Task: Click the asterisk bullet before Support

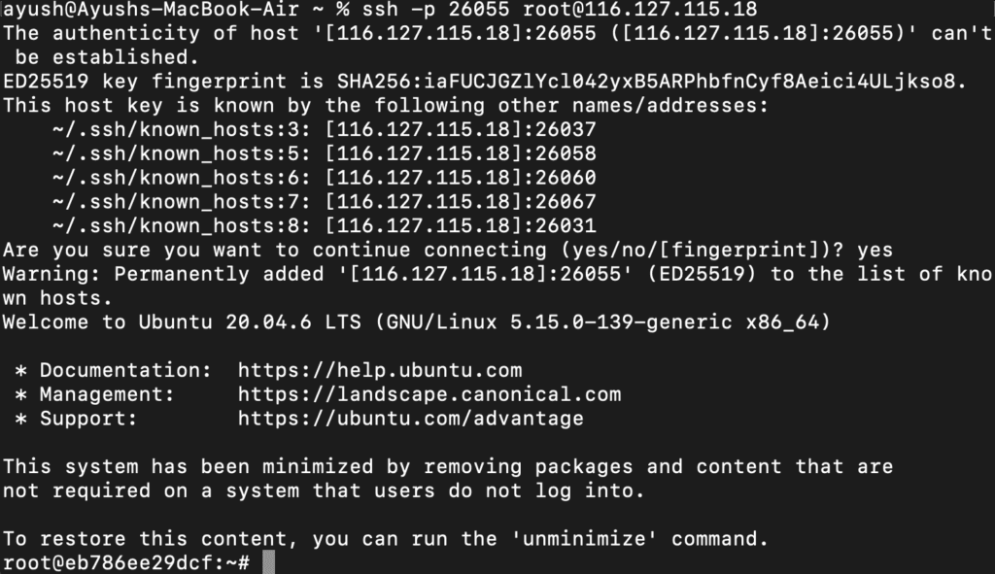Action: [21, 420]
